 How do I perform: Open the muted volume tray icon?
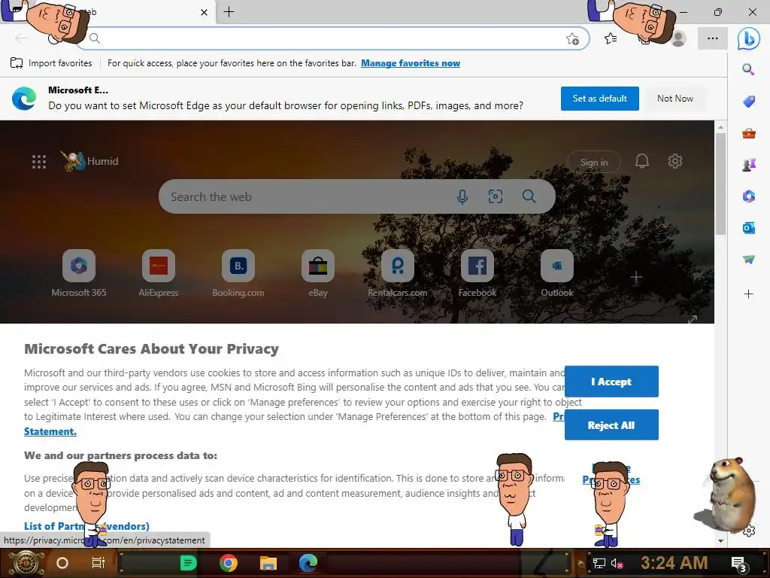pyautogui.click(x=617, y=563)
